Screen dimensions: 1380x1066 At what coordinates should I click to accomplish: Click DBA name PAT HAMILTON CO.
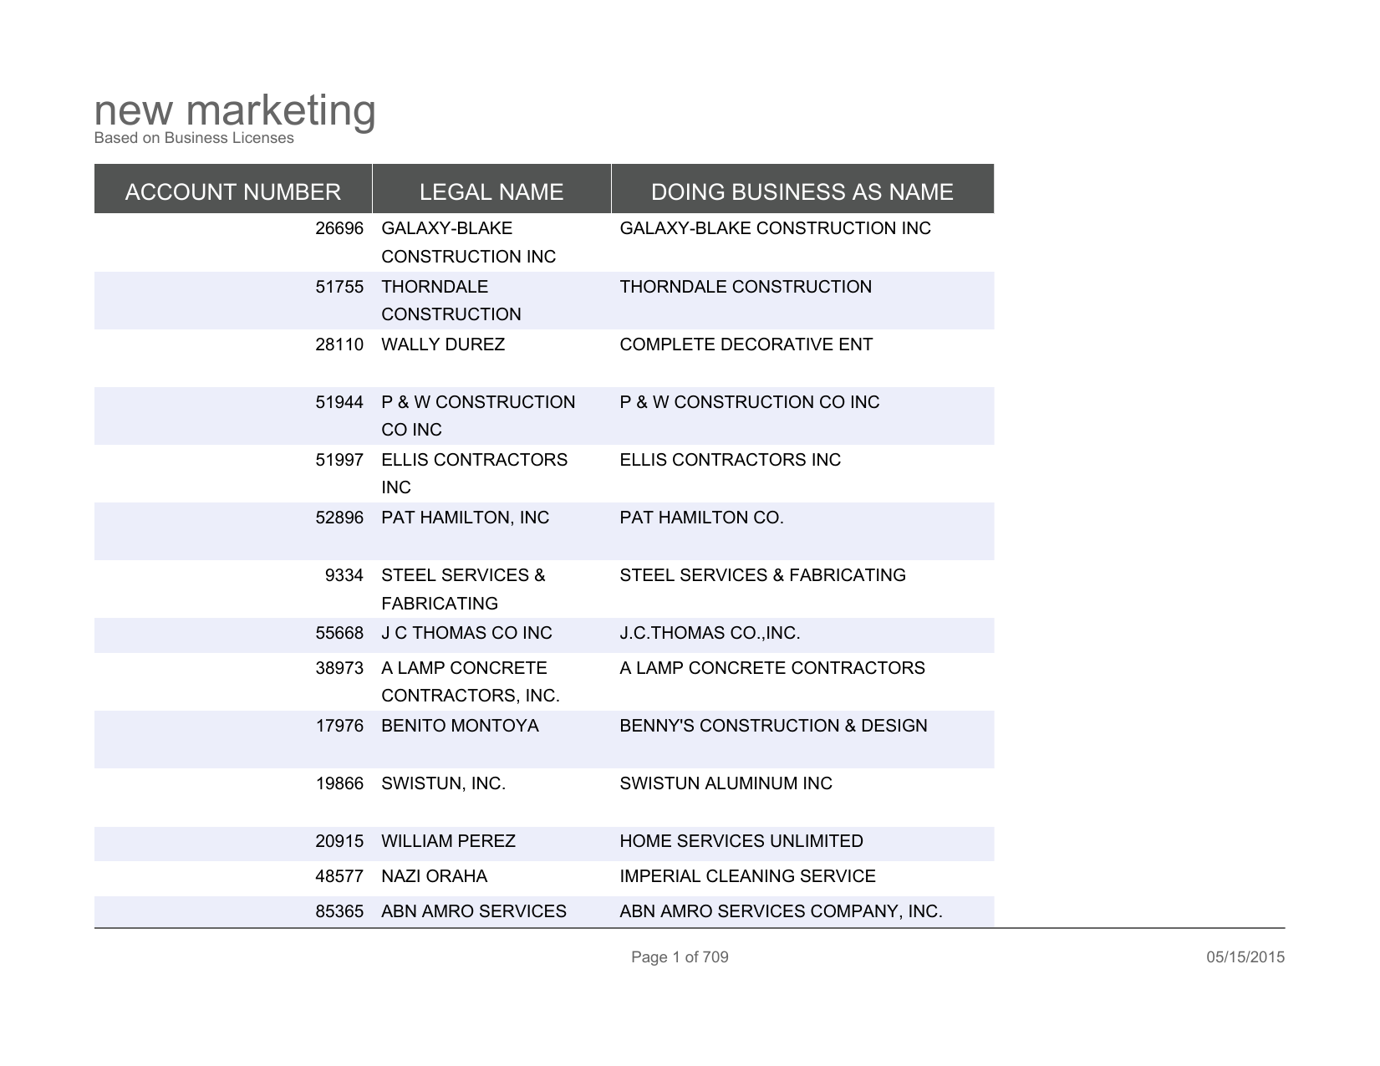[701, 518]
